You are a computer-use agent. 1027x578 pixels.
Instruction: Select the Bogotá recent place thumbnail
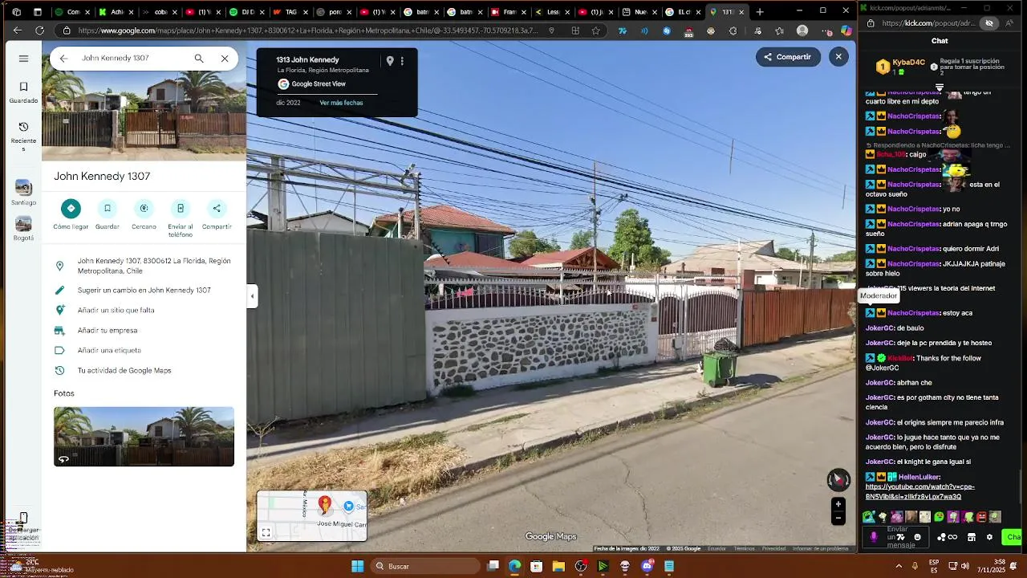(23, 229)
